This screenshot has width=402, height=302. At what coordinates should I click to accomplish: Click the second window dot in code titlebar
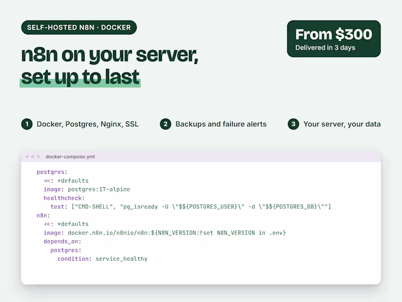coord(33,157)
